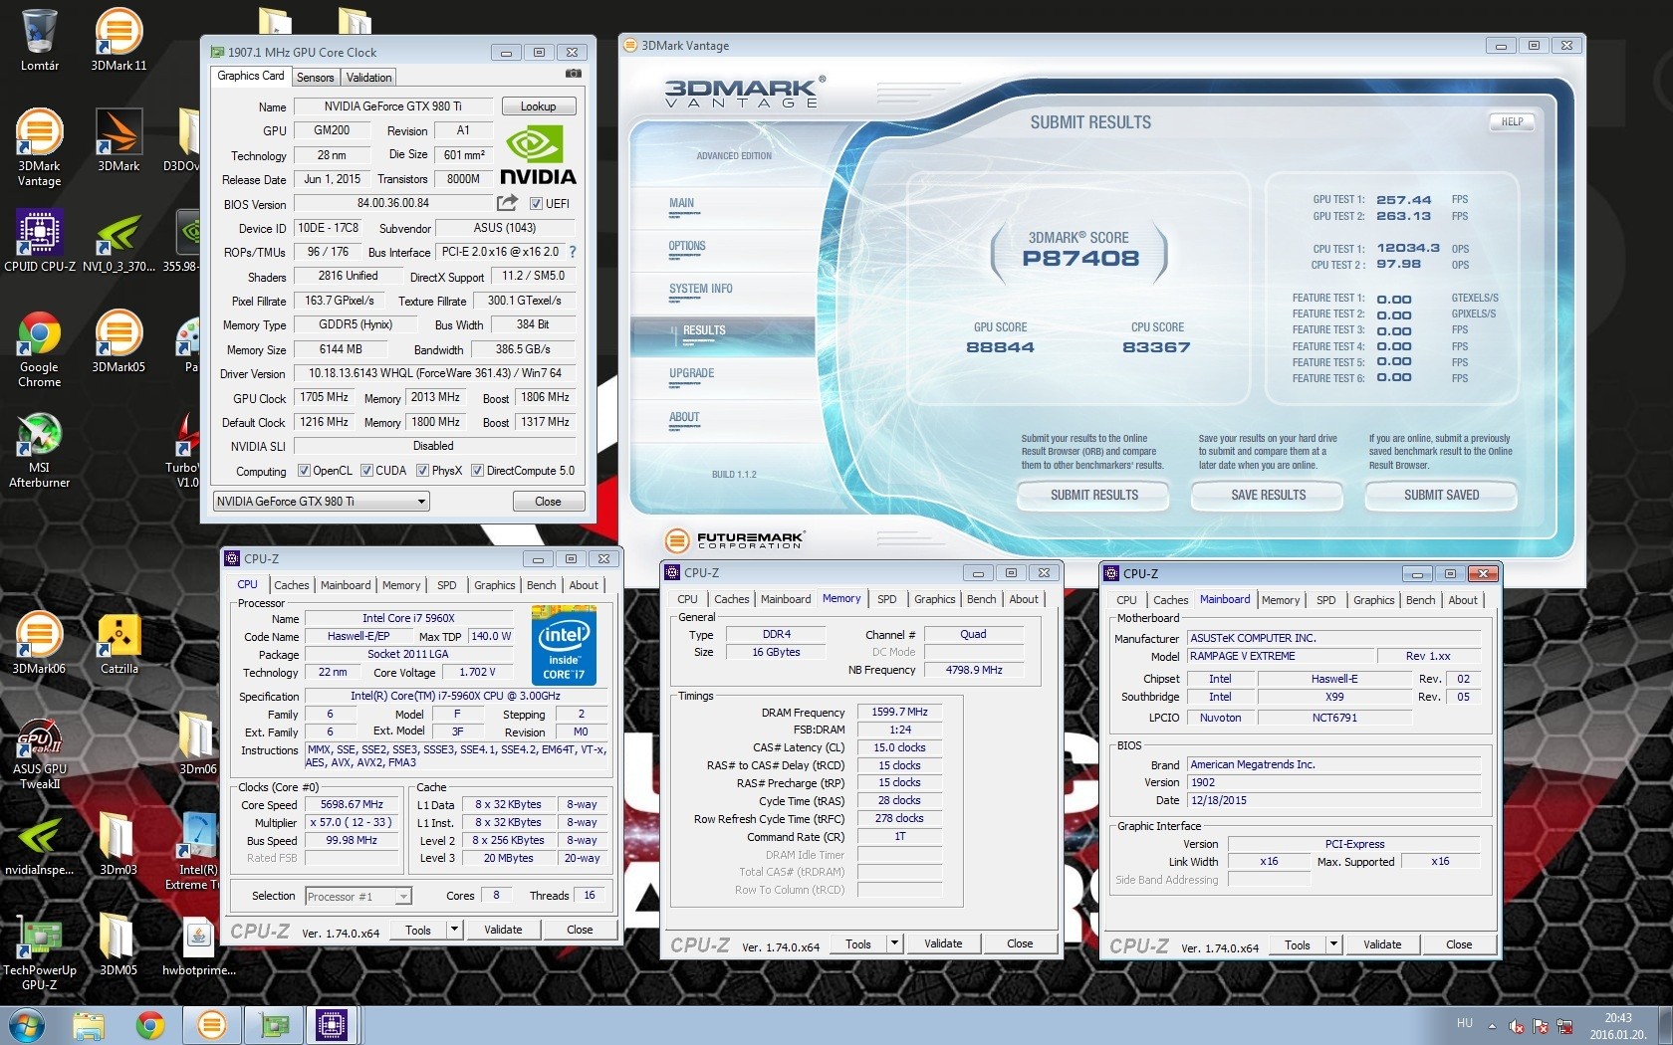Open Caches tab in left CPU-Z window
This screenshot has height=1045, width=1673.
(x=292, y=585)
